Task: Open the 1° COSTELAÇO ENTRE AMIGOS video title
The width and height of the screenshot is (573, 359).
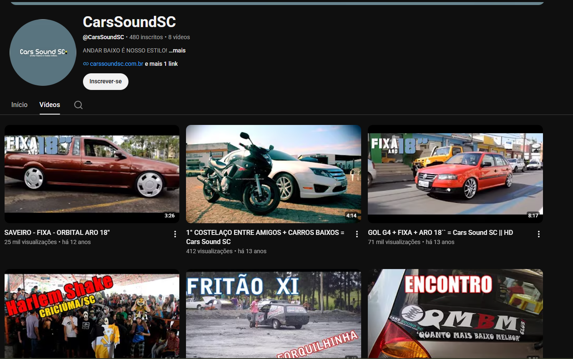Action: pos(265,237)
